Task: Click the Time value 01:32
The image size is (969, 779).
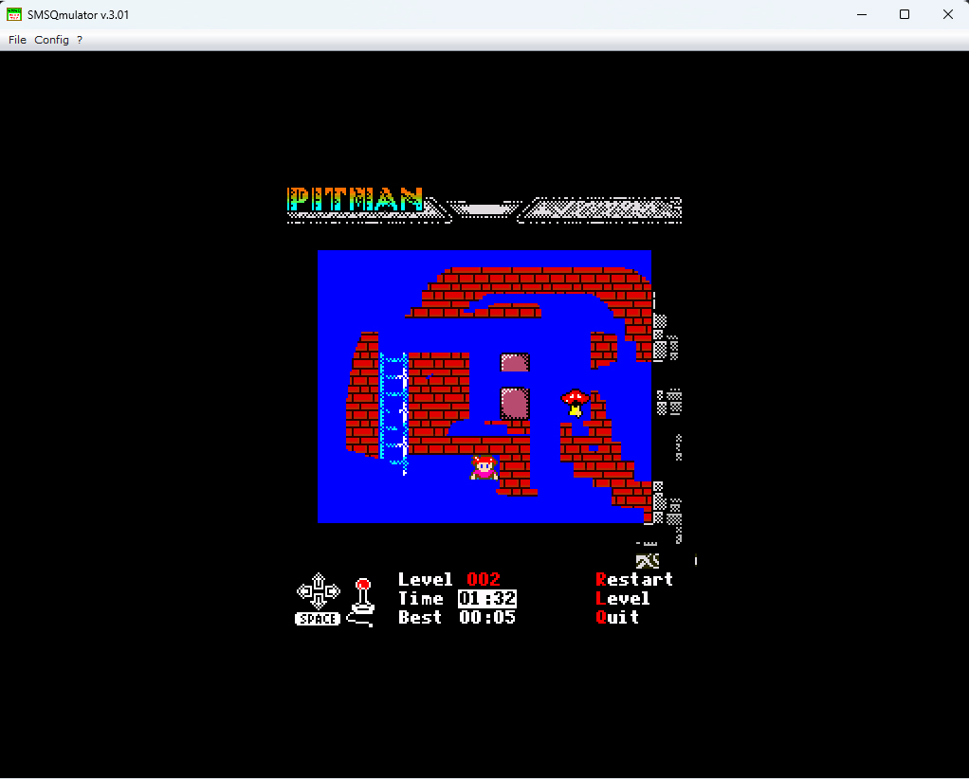Action: tap(487, 599)
